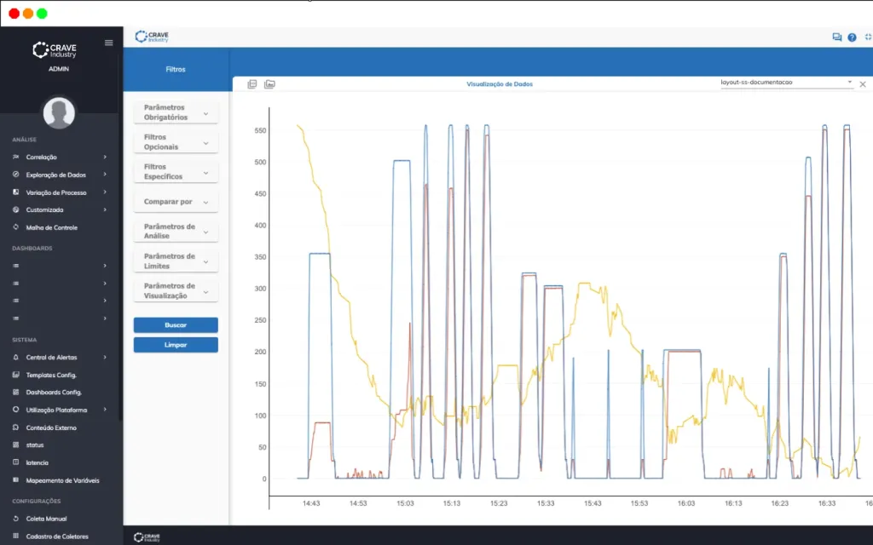Open Mapeamento de Variáveis page

(62, 480)
